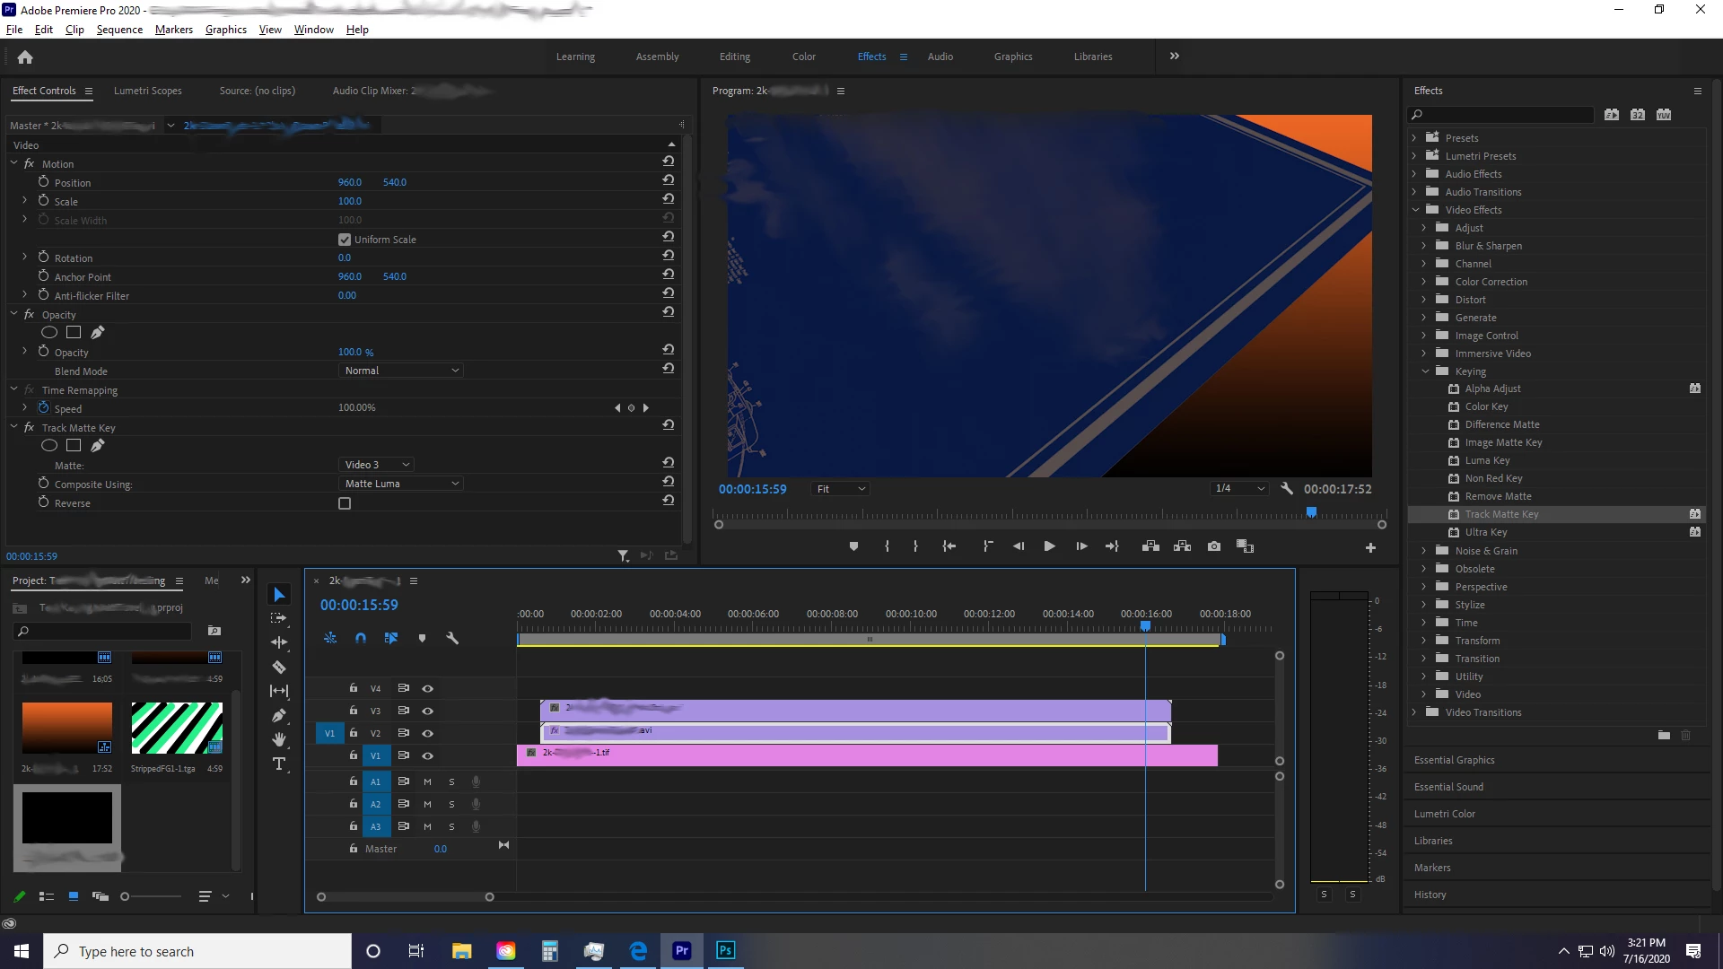Open Photoshop from the Windows taskbar
This screenshot has width=1723, height=969.
pos(725,951)
